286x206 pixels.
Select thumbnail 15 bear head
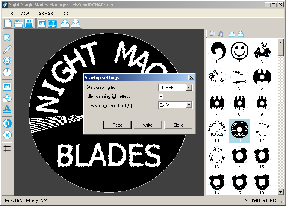pyautogui.click(x=262, y=157)
